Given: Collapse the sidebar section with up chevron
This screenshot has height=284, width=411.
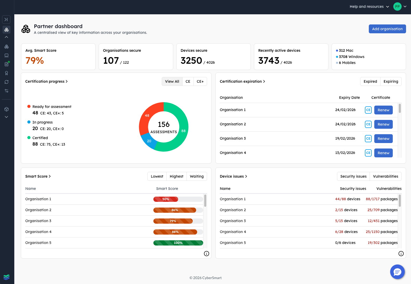Looking at the screenshot, I should 7,37.
